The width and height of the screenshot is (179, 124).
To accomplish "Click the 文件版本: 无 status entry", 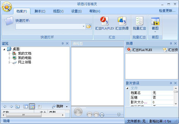I will [x=136, y=121].
